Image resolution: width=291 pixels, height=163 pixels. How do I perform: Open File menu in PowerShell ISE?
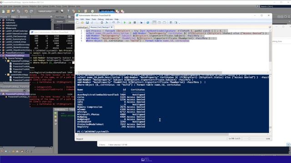pyautogui.click(x=77, y=19)
